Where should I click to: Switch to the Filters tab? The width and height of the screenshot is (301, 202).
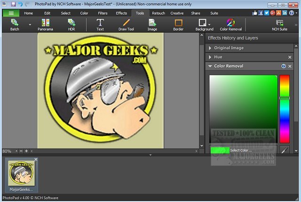coord(103,13)
